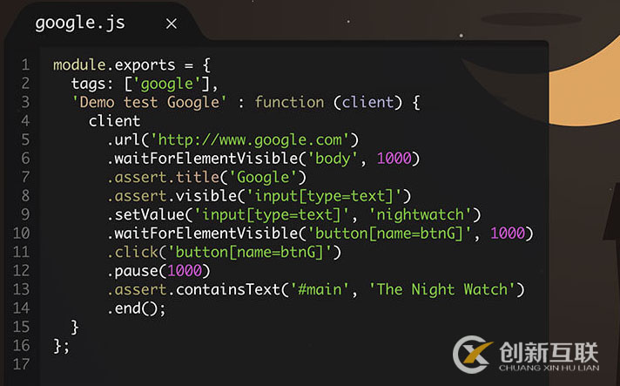This screenshot has width=620, height=386.
Task: Click the 'body' selector string
Action: (x=333, y=159)
